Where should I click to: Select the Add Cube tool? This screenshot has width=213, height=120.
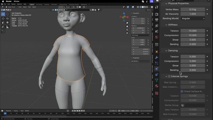tap(3, 31)
